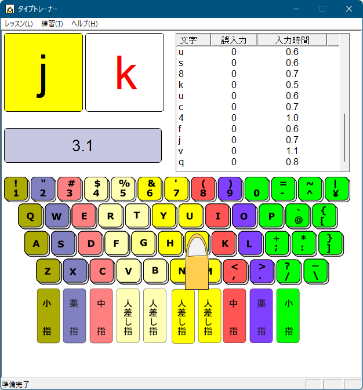Click the yellow current letter j panel
Viewport: 363px width, 390px height.
43,72
